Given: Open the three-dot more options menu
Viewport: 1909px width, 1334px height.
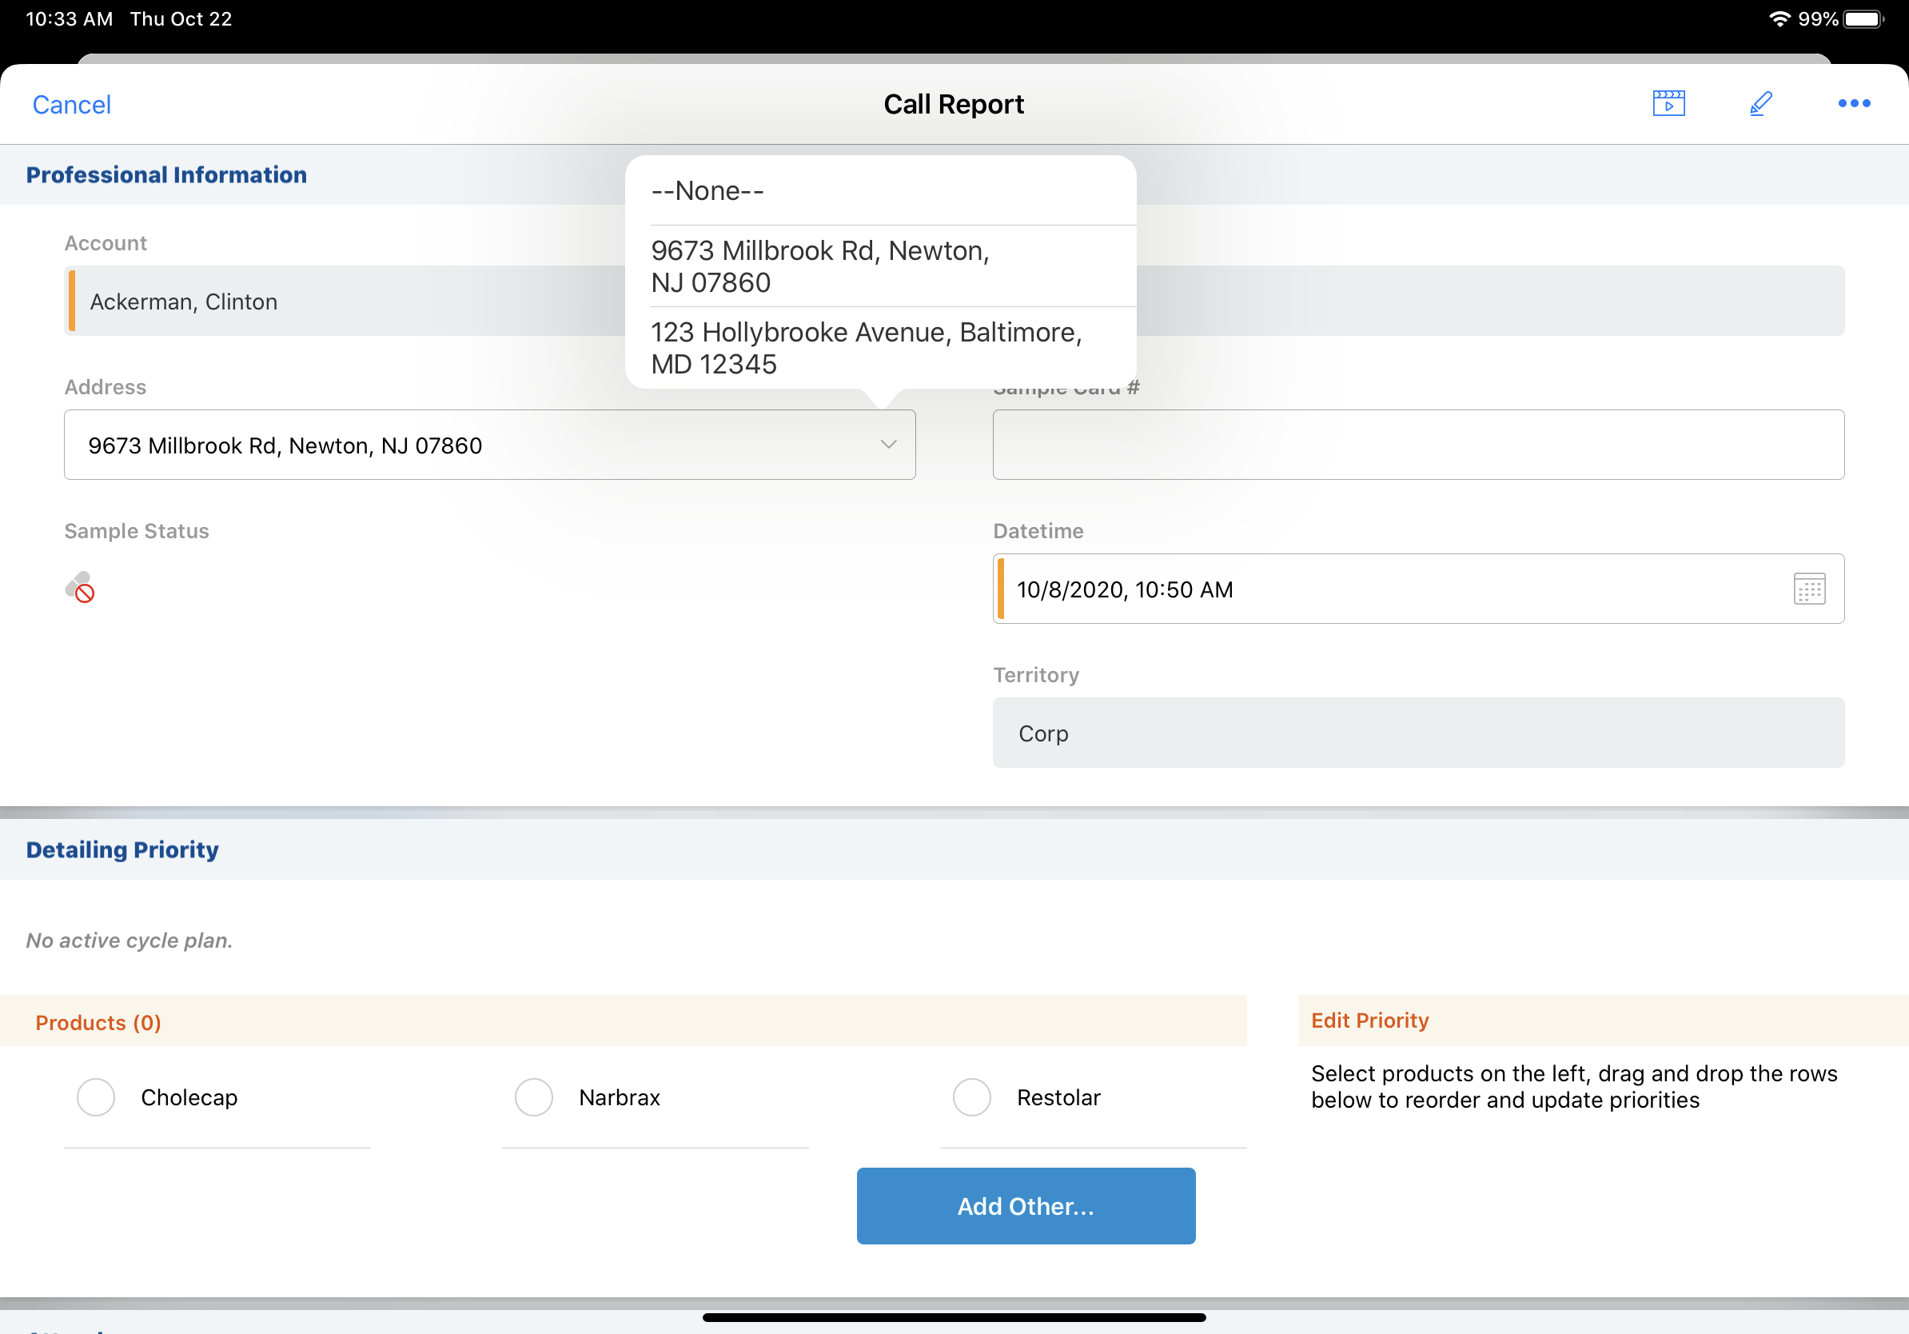Looking at the screenshot, I should point(1853,103).
